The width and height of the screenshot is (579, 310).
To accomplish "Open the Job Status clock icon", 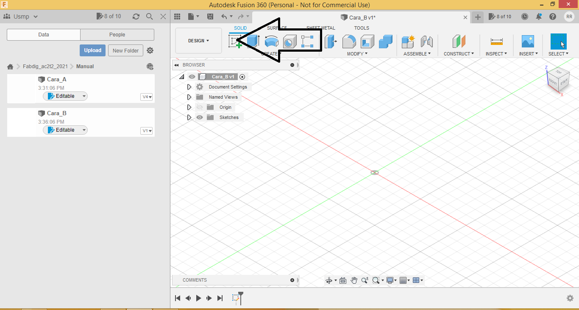I will pos(525,17).
